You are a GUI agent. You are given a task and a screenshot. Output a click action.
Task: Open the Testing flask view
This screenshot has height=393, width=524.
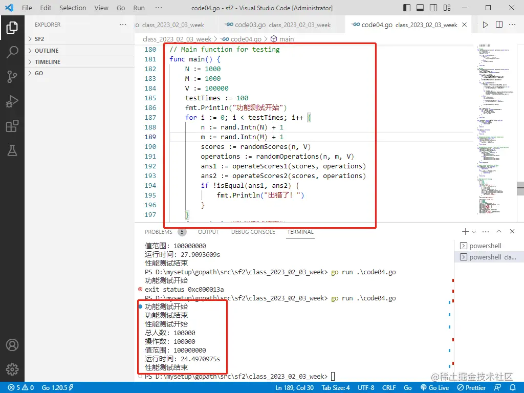point(12,151)
